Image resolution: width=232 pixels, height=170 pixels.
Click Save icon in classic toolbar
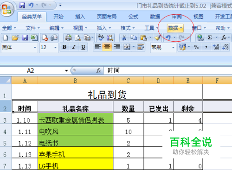pyautogui.click(x=25, y=38)
